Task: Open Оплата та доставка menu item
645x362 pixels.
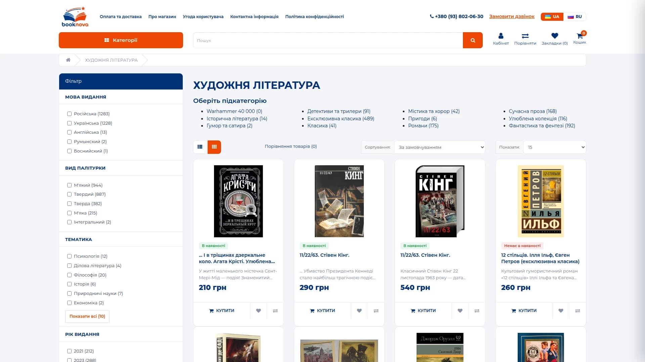Action: (121, 16)
